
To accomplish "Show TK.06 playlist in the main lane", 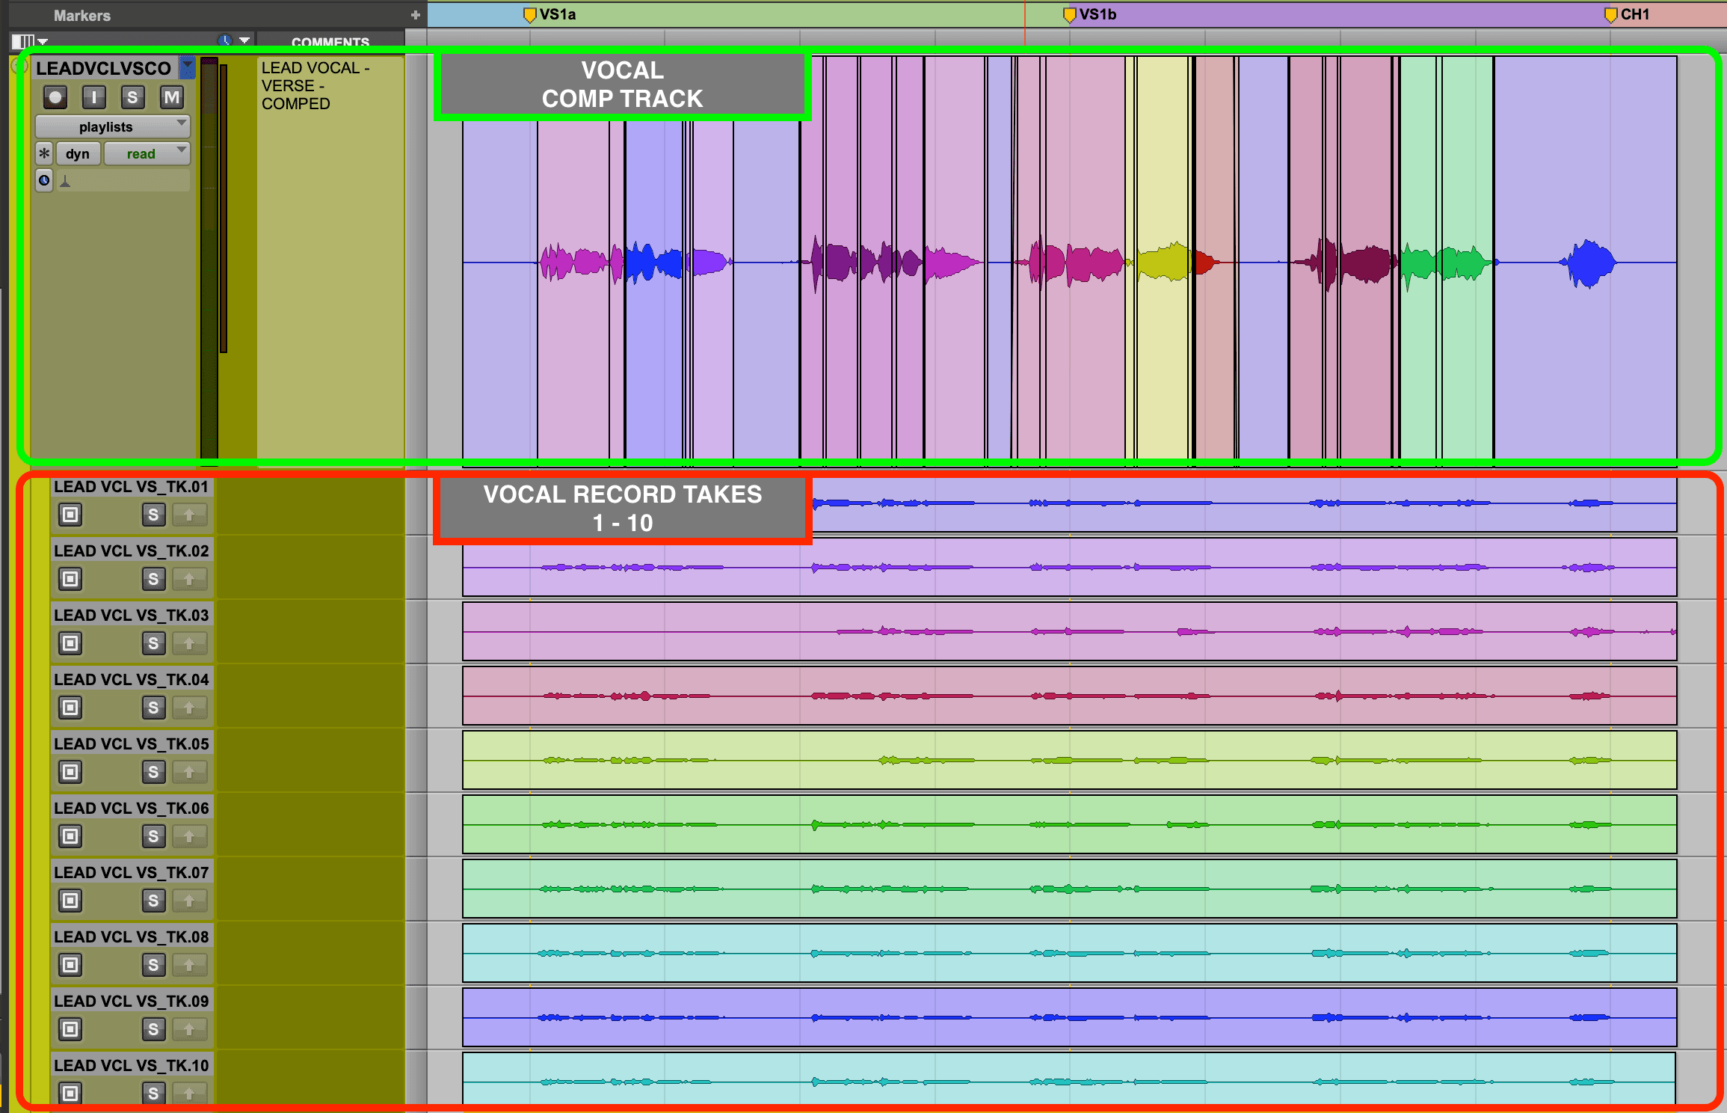I will pos(70,836).
